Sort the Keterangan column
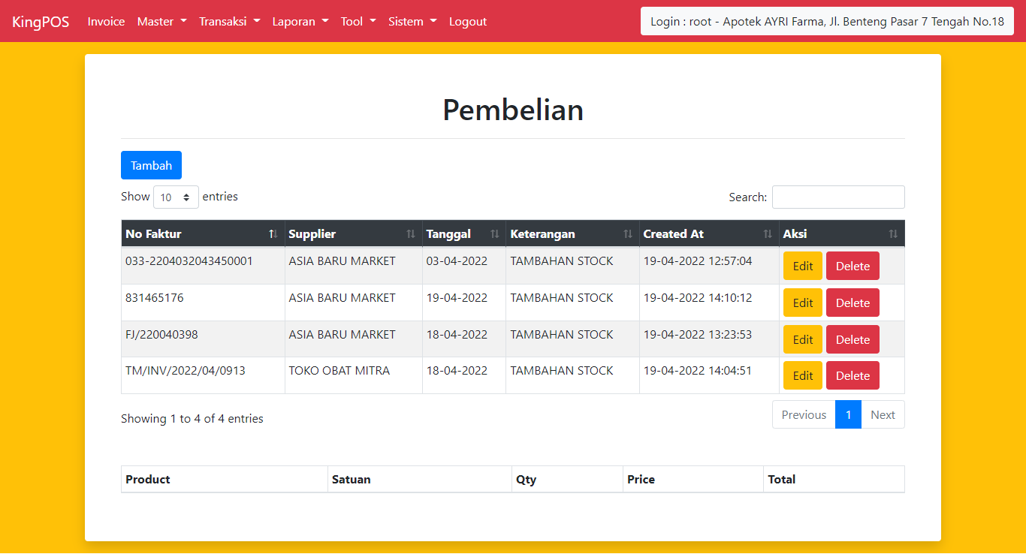The width and height of the screenshot is (1026, 554). pos(627,233)
